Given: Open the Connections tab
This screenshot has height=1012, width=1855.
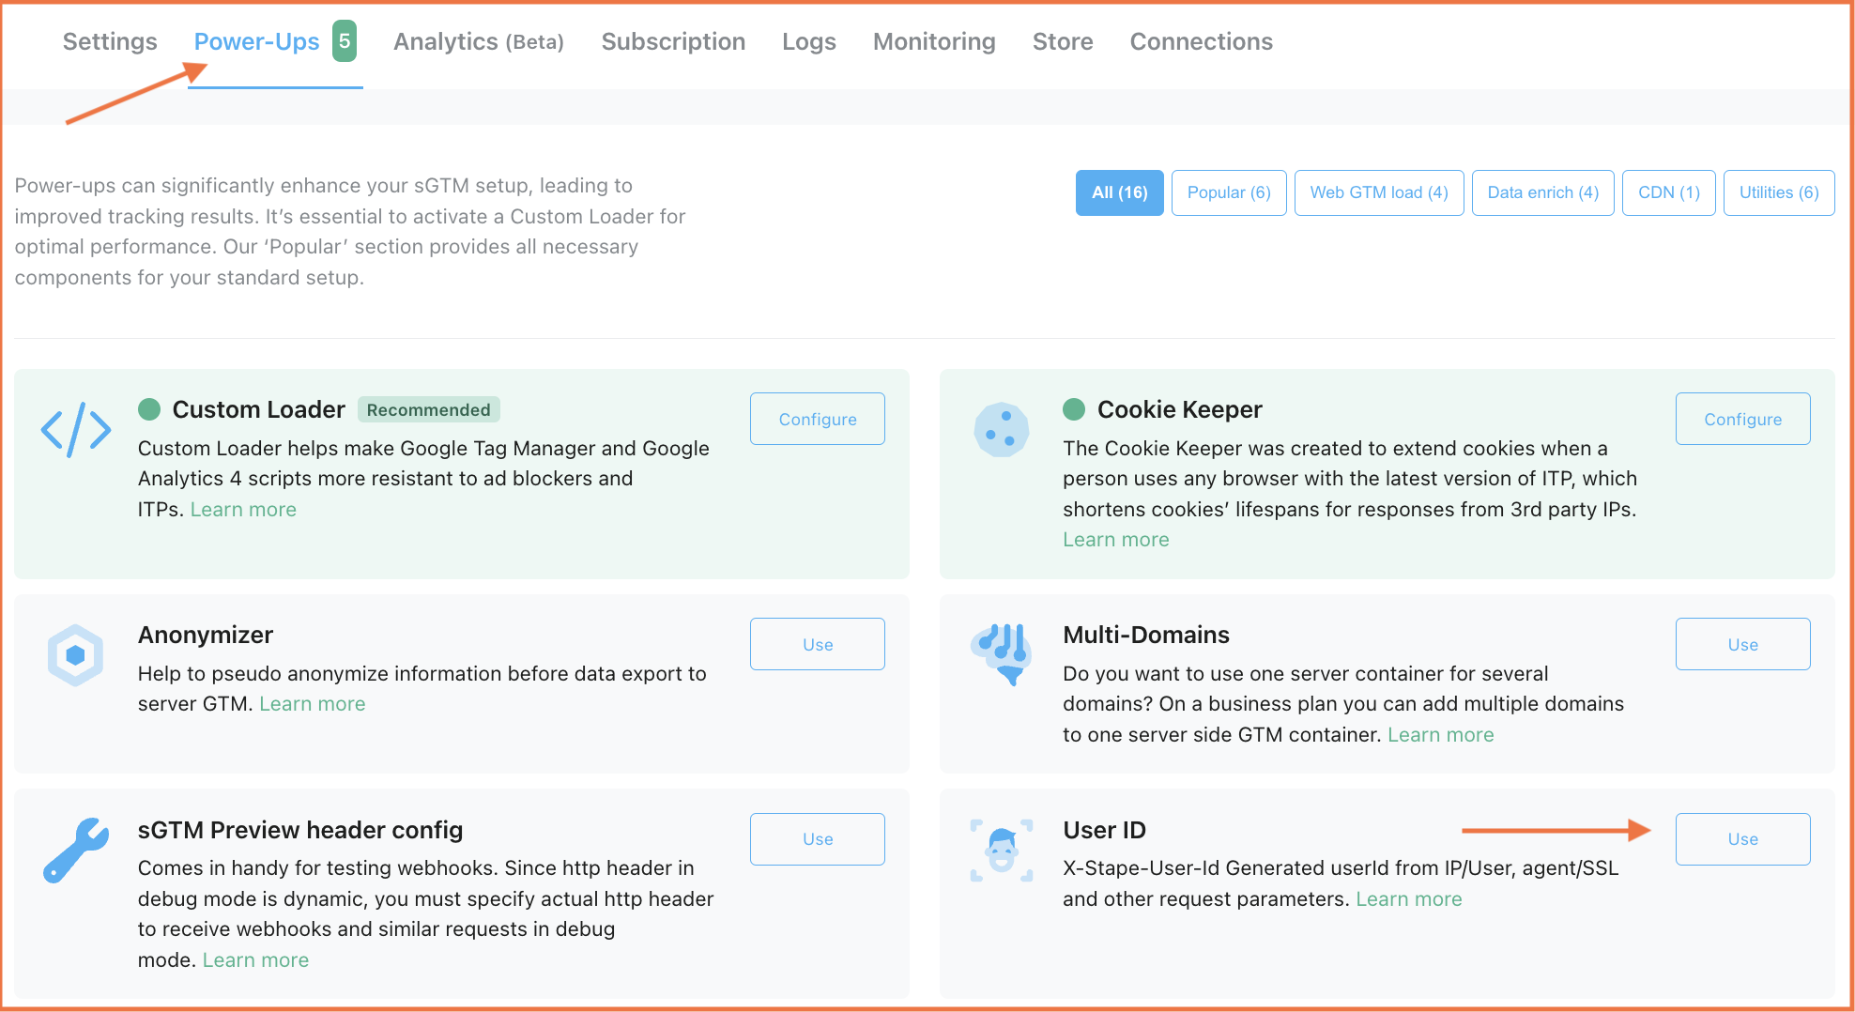Looking at the screenshot, I should click(x=1201, y=41).
